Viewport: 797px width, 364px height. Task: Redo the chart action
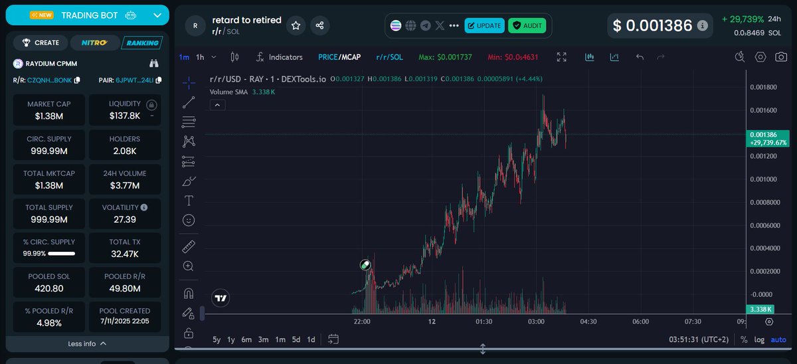point(661,57)
